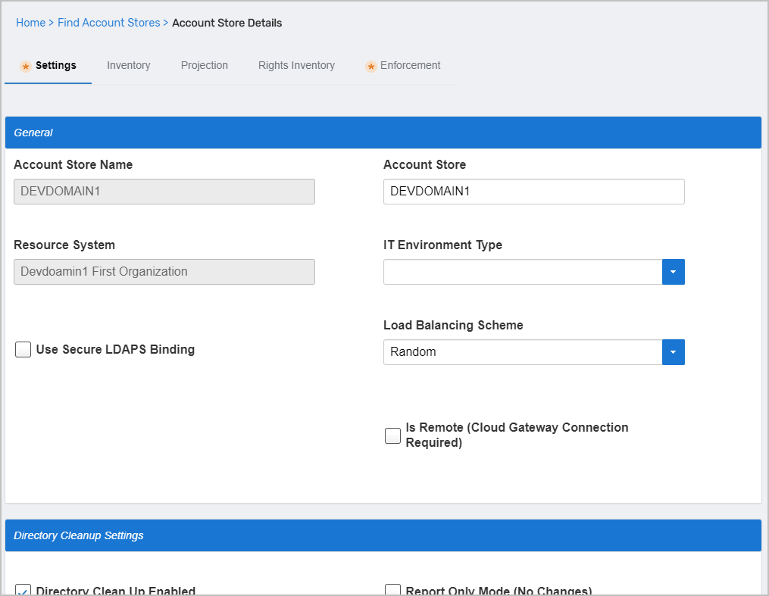Viewport: 769px width, 596px height.
Task: Click the Account Store Name field
Action: (x=164, y=192)
